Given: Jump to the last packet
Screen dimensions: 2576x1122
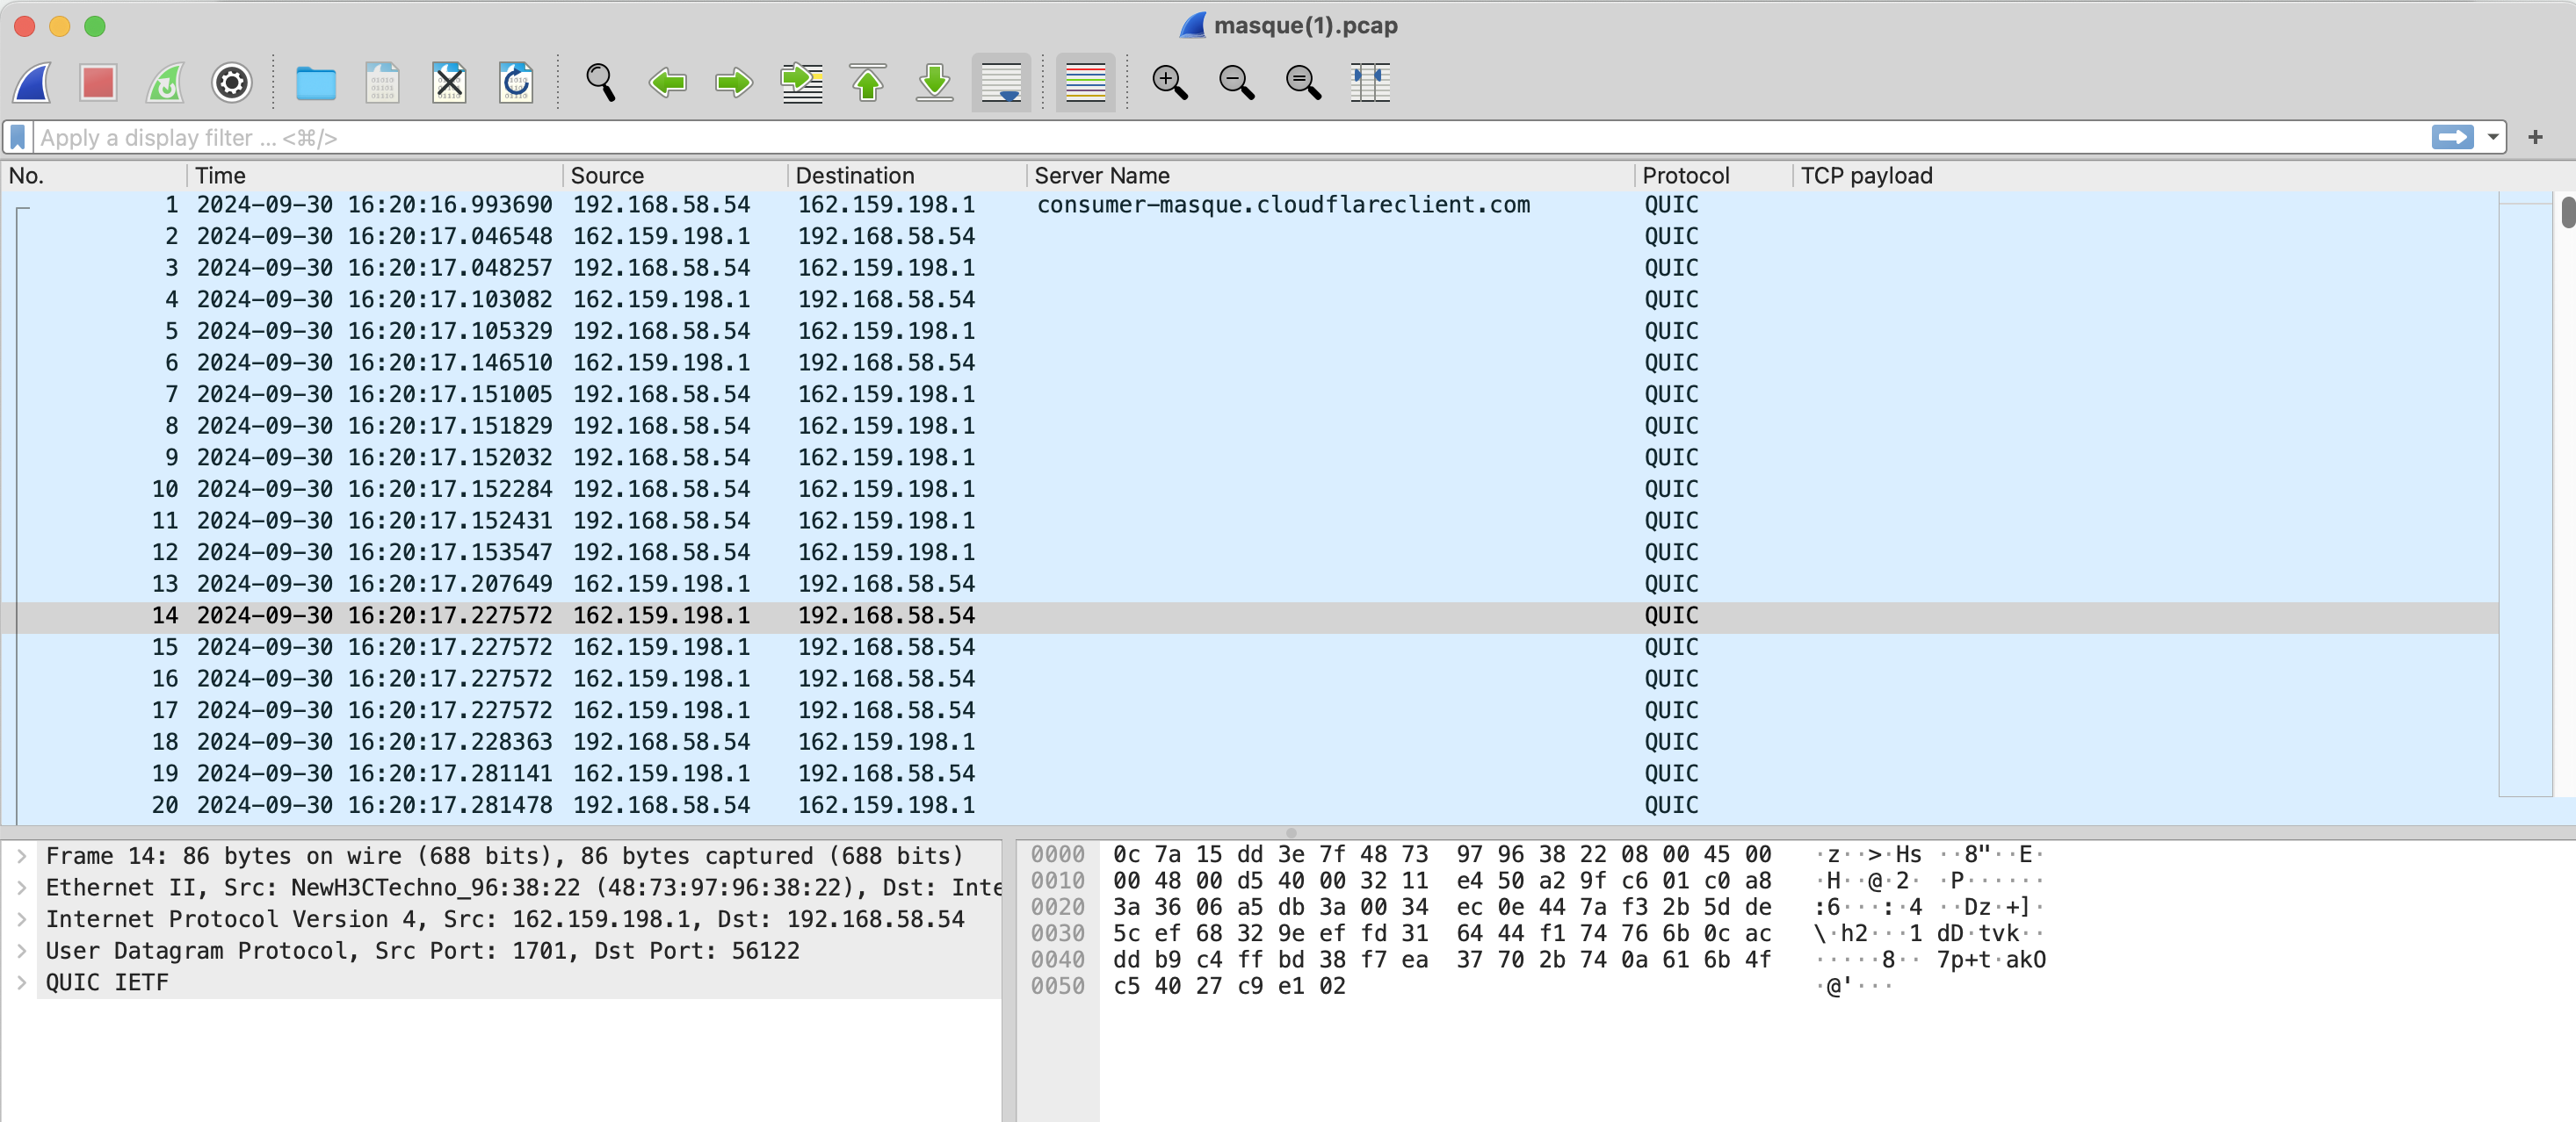Looking at the screenshot, I should [x=934, y=82].
